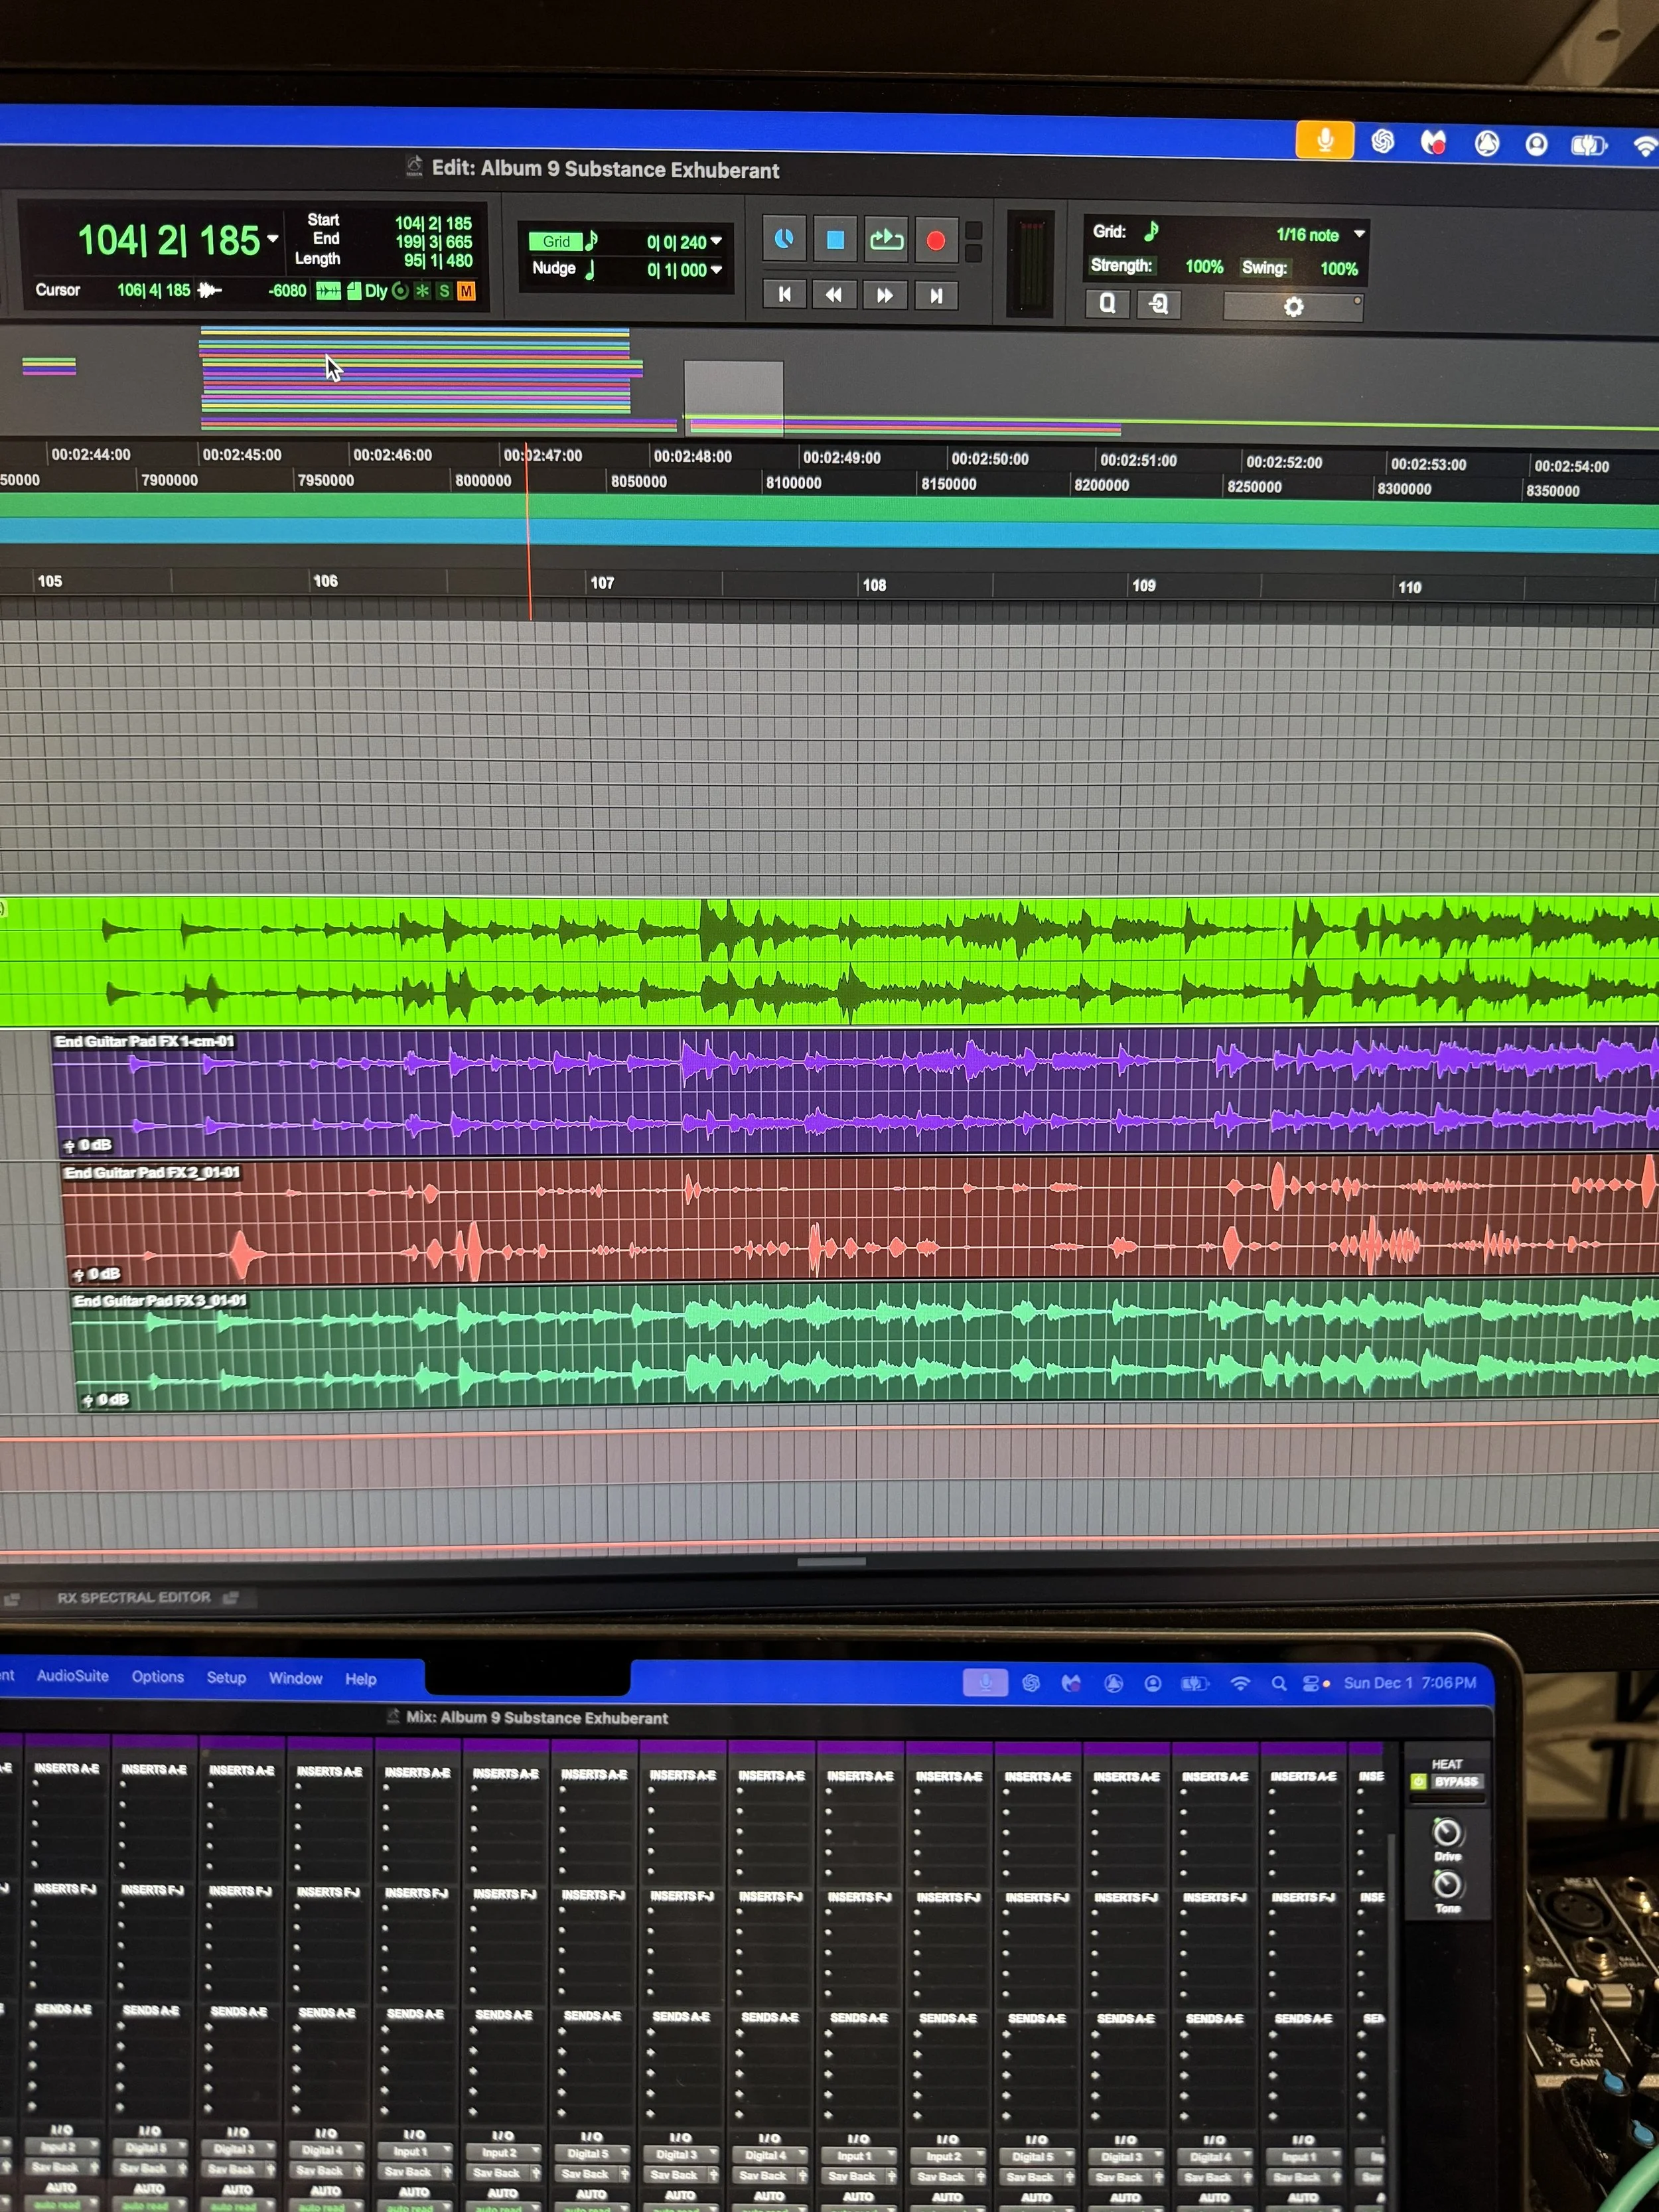Screen dimensions: 1659x2212
Task: Open the AudioSuite menu
Action: tap(72, 1676)
